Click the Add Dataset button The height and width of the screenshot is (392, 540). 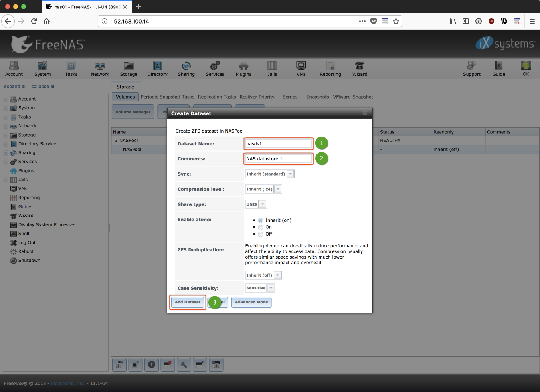click(188, 302)
